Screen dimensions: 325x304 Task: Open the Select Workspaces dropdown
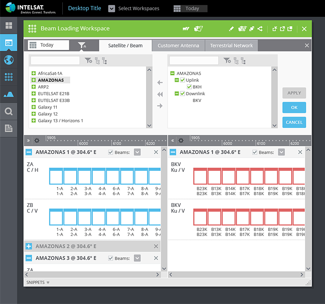[x=112, y=9]
